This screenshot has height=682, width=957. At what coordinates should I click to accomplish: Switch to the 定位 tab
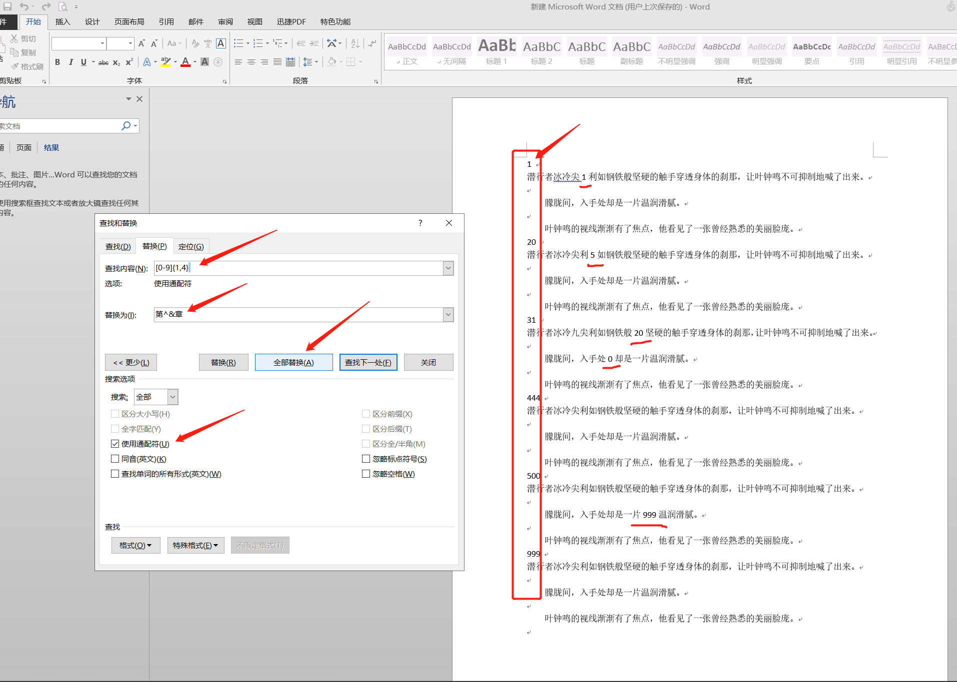[191, 246]
